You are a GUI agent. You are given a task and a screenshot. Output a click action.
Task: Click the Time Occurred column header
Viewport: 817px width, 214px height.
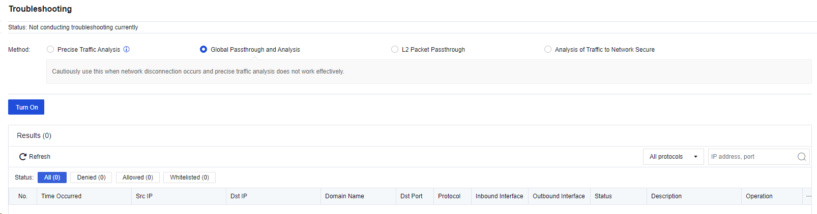tap(61, 196)
